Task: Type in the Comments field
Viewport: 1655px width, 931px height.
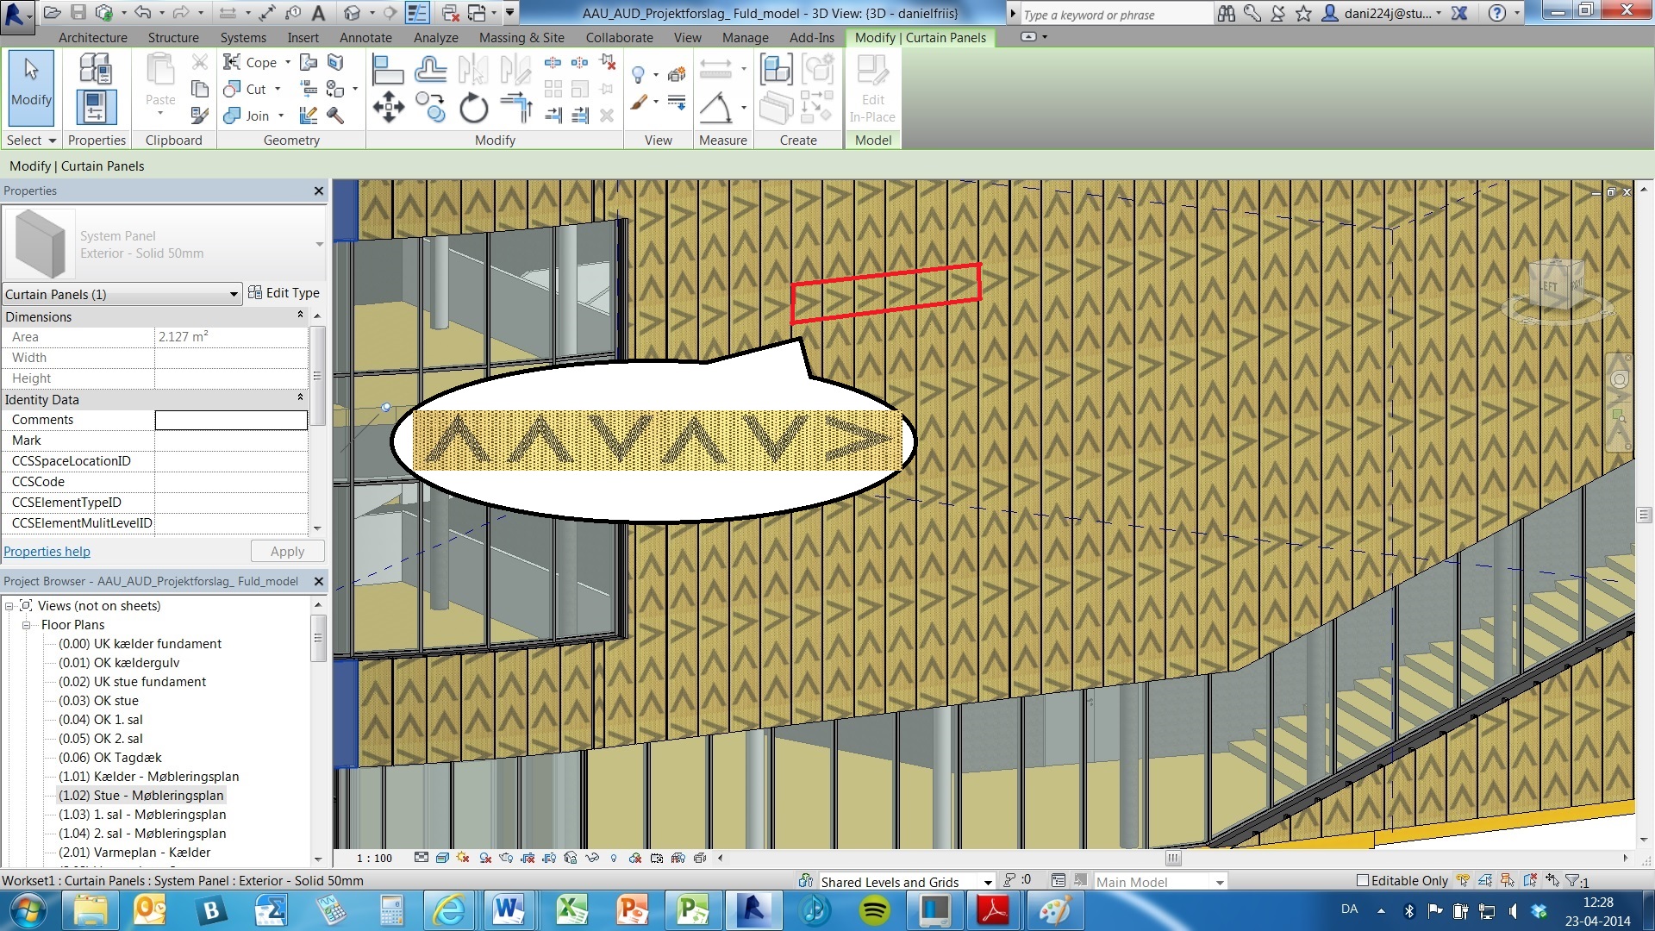Action: pyautogui.click(x=231, y=420)
